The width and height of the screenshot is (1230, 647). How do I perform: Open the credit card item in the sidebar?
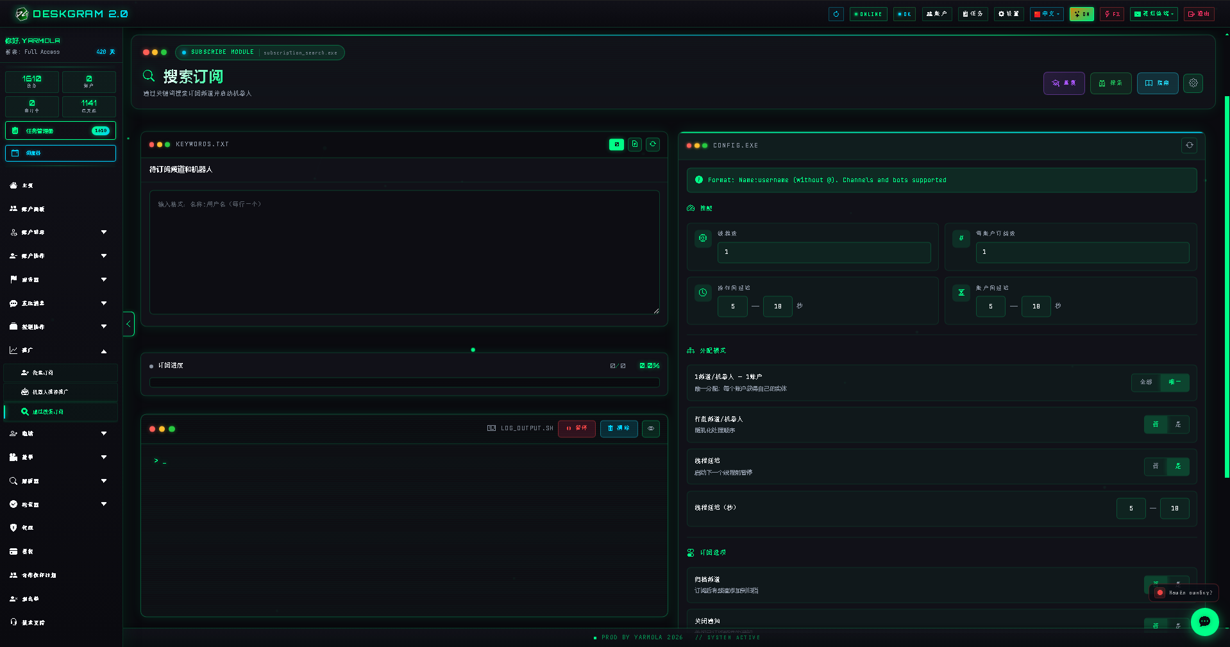61,551
